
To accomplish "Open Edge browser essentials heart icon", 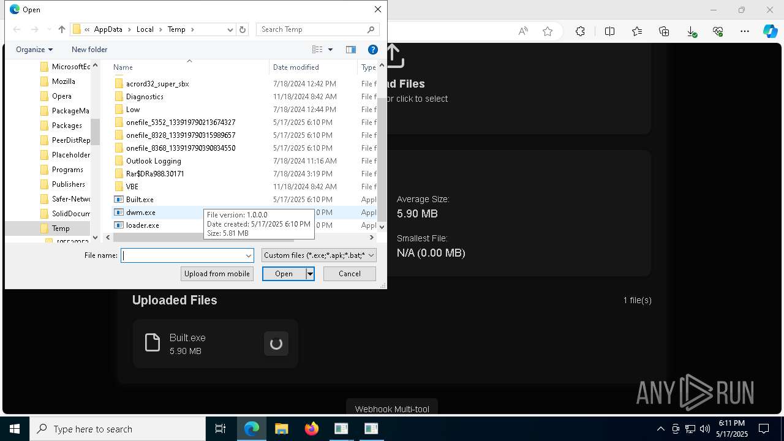I will (x=718, y=31).
